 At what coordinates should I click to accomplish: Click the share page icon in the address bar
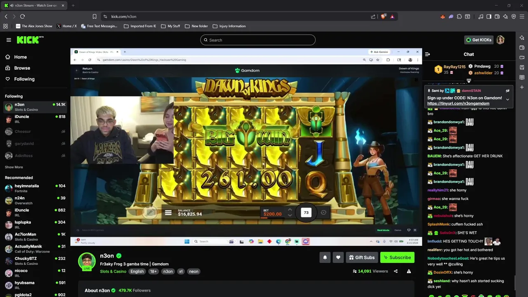pos(373,16)
